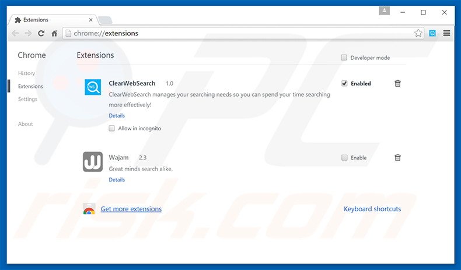Click Wajam version number 2.3
Viewport: 461px width, 270px height.
pos(142,158)
